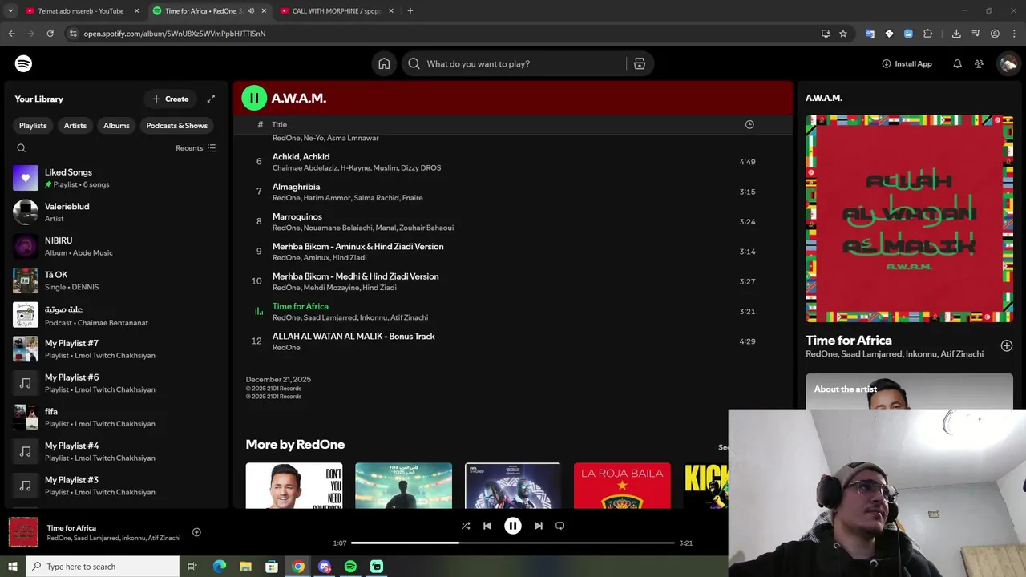The image size is (1026, 577).
Task: Open Chrome downloads
Action: (x=956, y=34)
